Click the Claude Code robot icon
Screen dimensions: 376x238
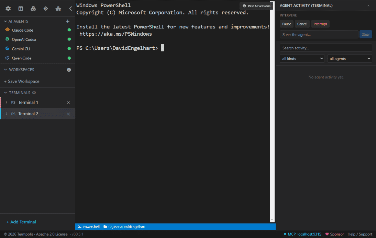tap(8, 30)
